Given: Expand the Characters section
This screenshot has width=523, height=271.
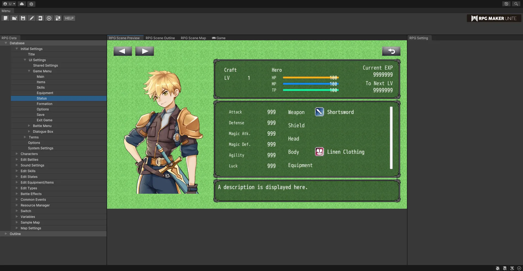Looking at the screenshot, I should tap(17, 154).
